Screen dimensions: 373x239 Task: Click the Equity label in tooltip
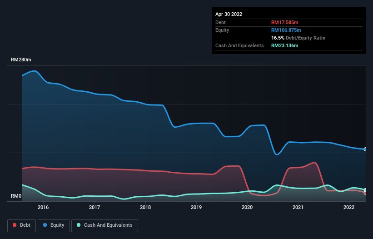(x=222, y=30)
